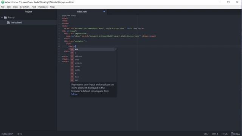
Task: Open the Edit menu
Action: [x=8, y=7]
